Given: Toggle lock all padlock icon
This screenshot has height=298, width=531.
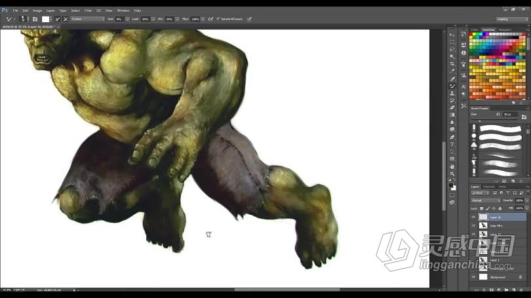Looking at the screenshot, I should (x=500, y=208).
